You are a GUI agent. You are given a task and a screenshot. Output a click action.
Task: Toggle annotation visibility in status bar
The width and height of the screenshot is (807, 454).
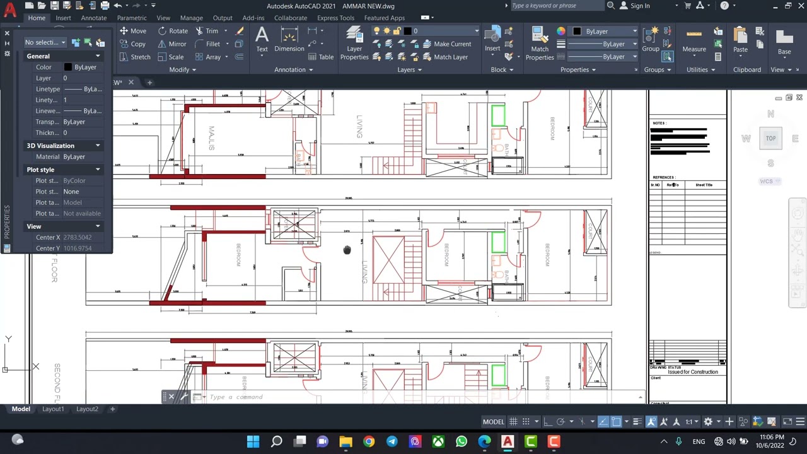pyautogui.click(x=651, y=422)
